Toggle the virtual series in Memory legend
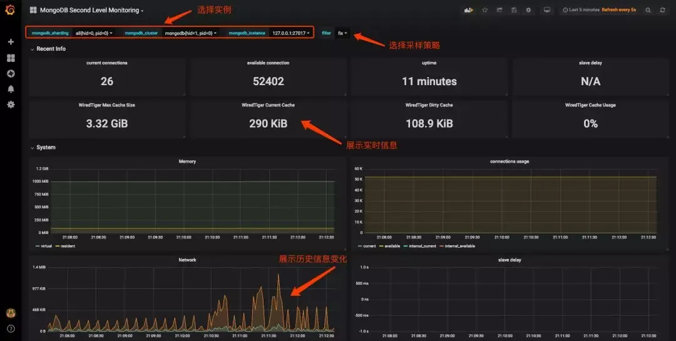 pyautogui.click(x=44, y=246)
